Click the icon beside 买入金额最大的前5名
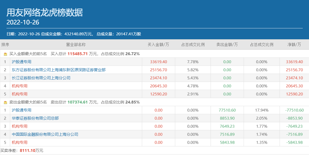The image size is (309, 155). coord(5,54)
